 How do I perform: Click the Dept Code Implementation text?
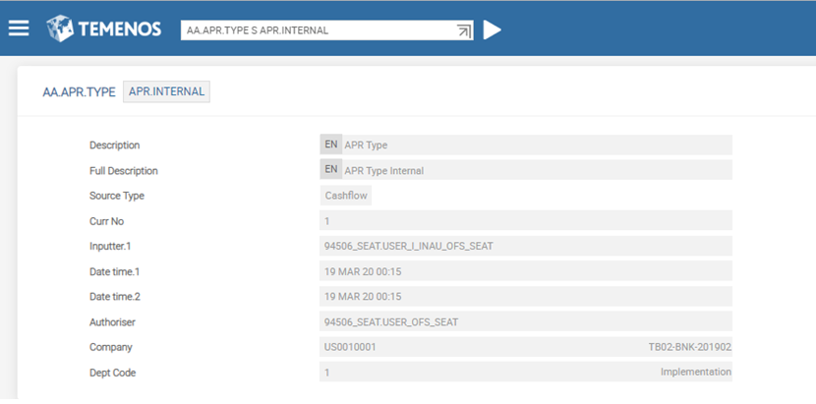695,373
